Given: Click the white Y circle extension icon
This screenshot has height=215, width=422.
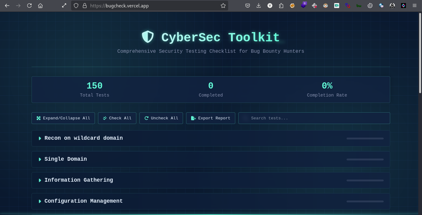Looking at the screenshot, I should click(x=270, y=6).
